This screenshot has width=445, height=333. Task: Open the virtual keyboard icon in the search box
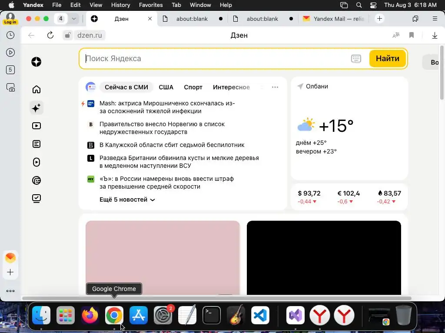356,59
